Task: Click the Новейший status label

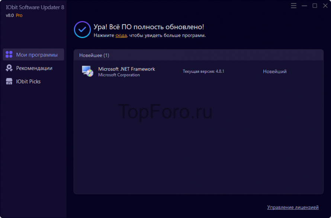Action: (274, 71)
